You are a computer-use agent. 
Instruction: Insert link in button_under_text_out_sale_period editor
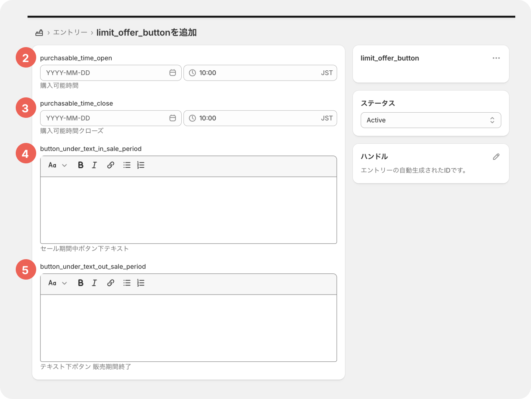(x=111, y=283)
